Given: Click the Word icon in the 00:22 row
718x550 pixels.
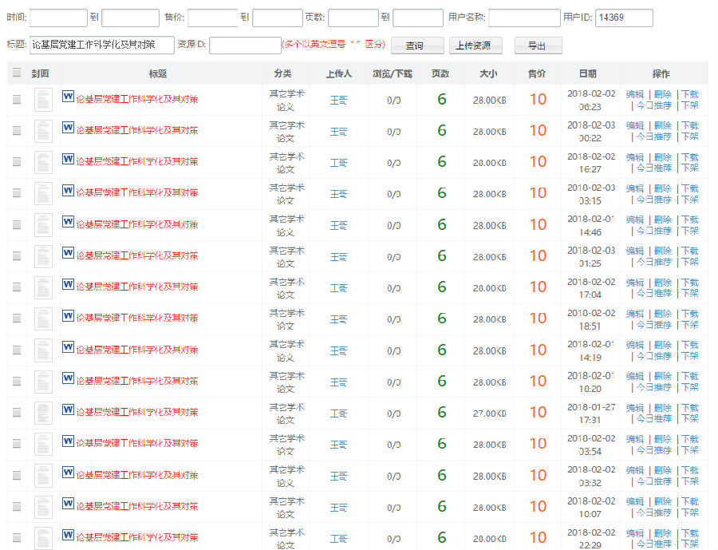Looking at the screenshot, I should (x=68, y=129).
